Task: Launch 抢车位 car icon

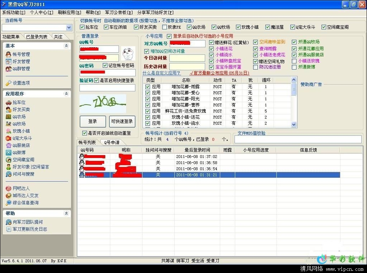Action: [x=9, y=102]
